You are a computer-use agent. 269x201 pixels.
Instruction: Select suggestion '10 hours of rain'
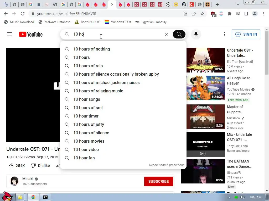(x=123, y=66)
